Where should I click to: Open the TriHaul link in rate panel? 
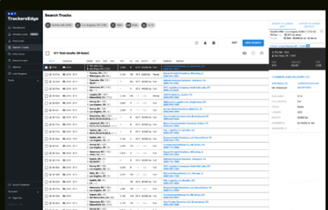pyautogui.click(x=288, y=46)
